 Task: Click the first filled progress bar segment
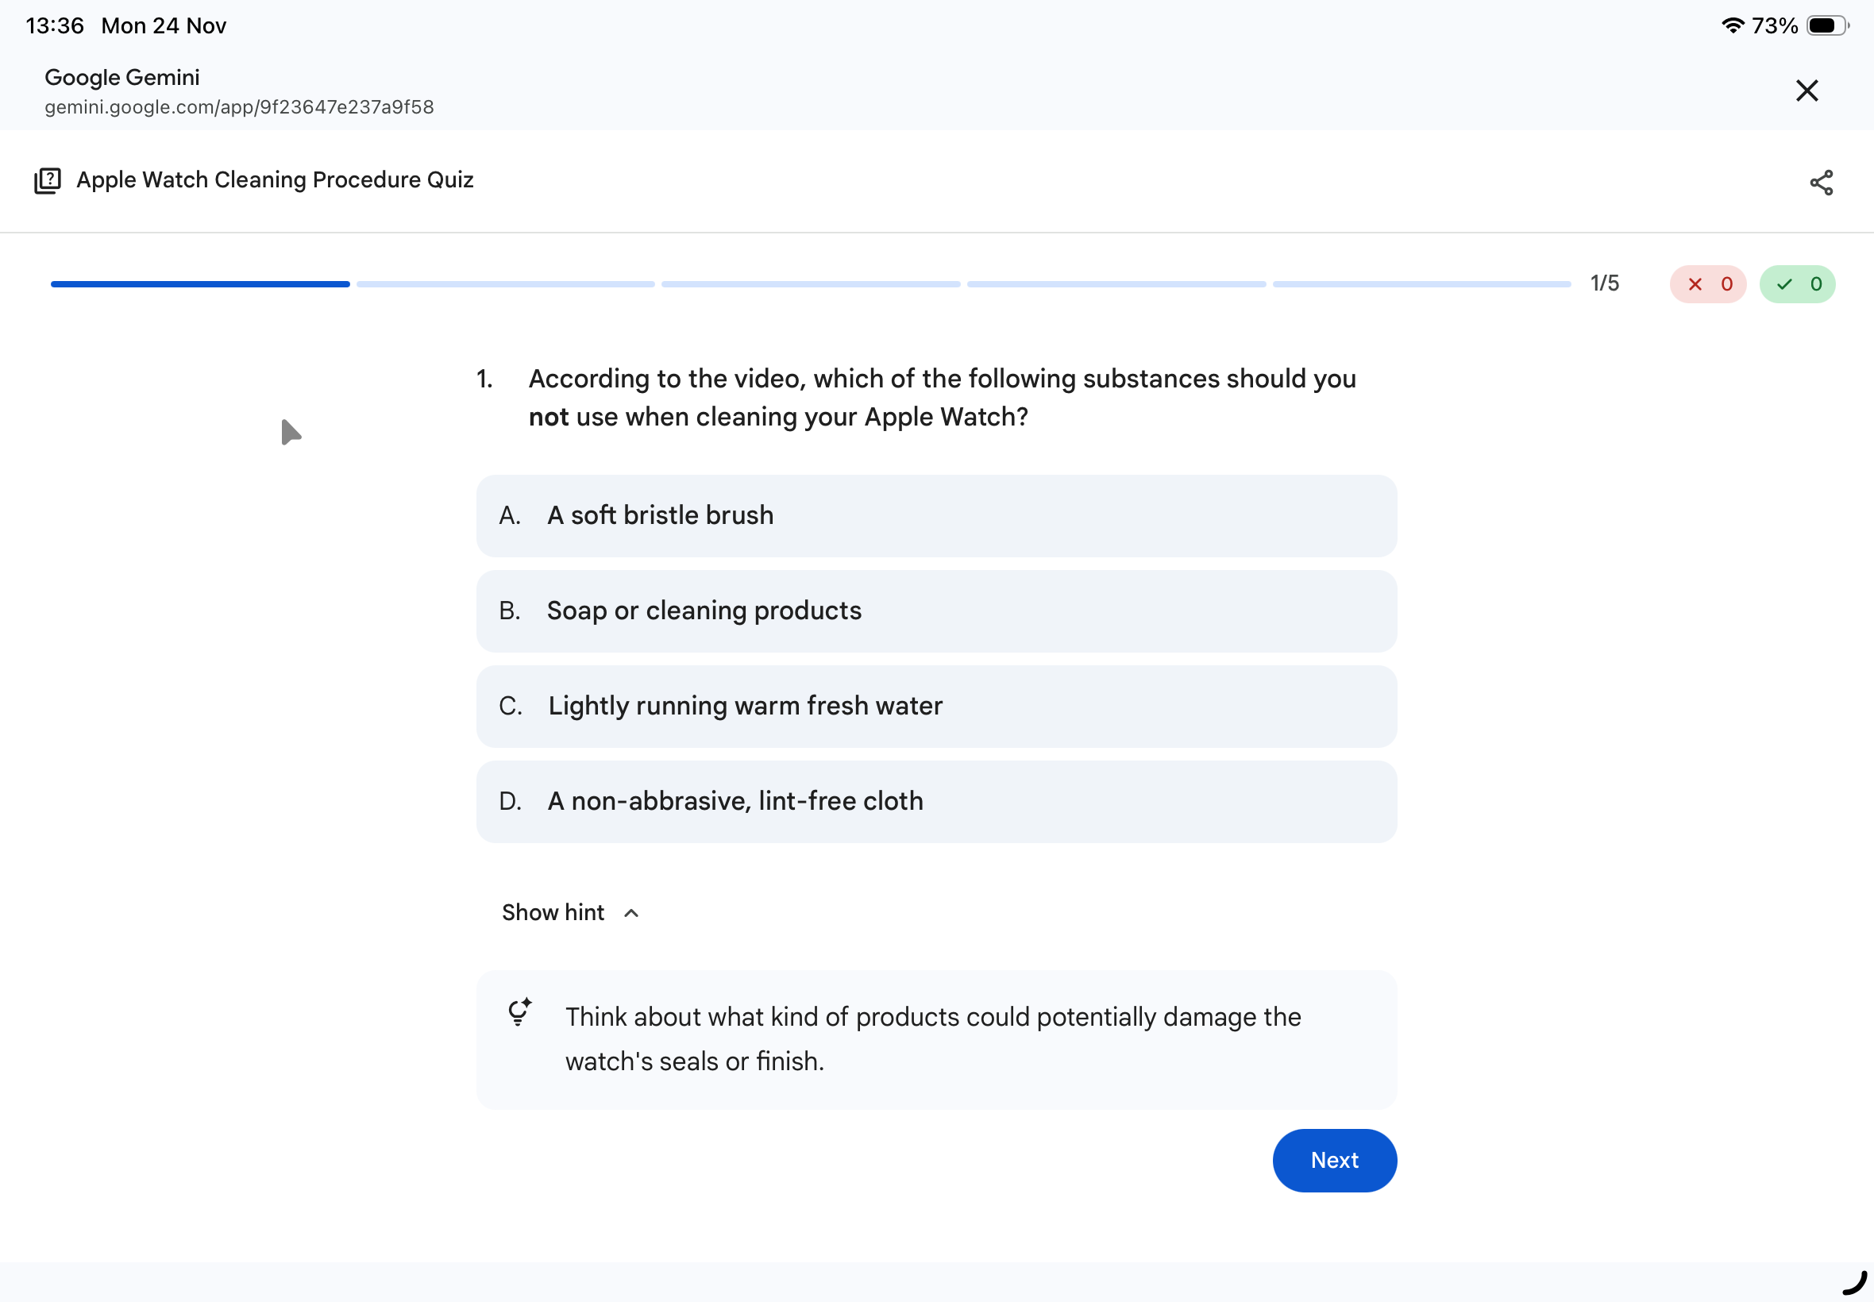[199, 283]
